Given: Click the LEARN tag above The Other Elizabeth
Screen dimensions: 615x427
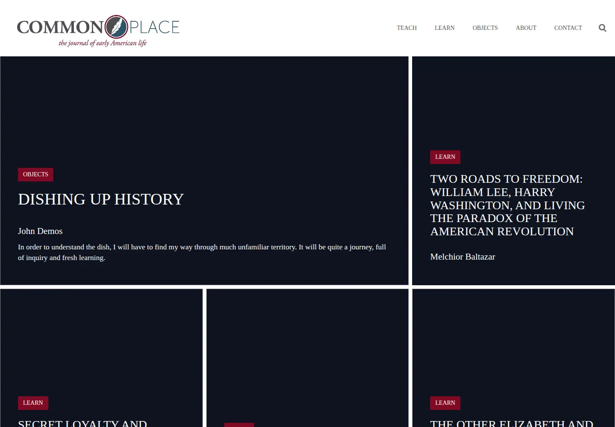Looking at the screenshot, I should click(x=445, y=403).
